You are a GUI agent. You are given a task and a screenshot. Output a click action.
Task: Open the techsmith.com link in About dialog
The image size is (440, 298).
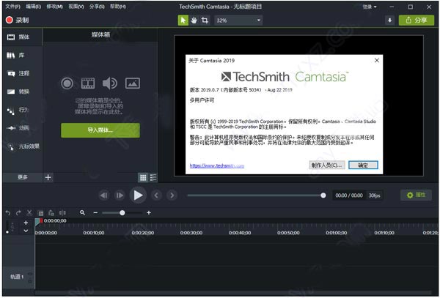(217, 165)
